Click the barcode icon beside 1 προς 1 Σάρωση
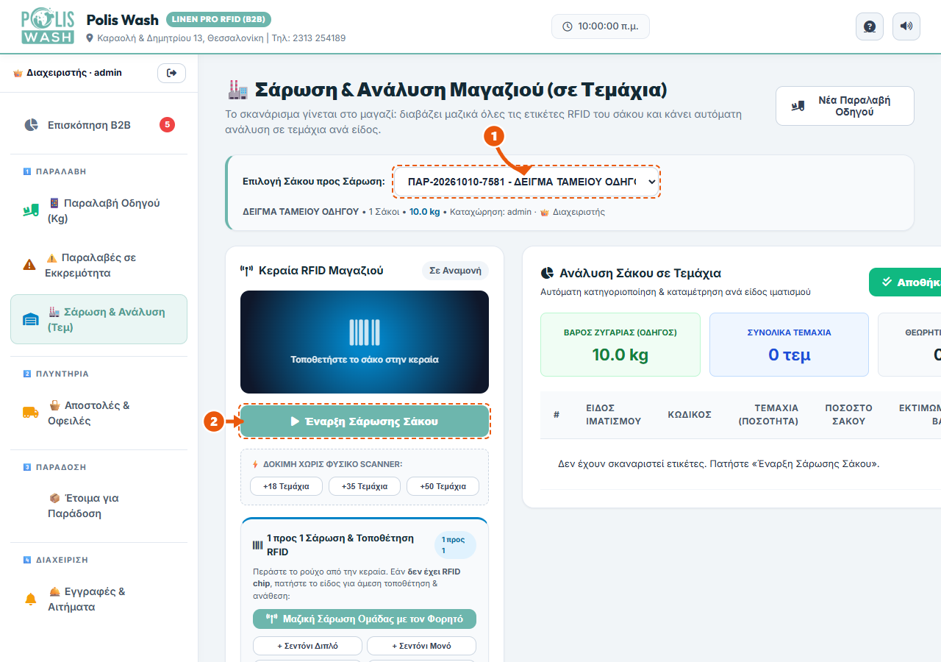 coord(257,545)
